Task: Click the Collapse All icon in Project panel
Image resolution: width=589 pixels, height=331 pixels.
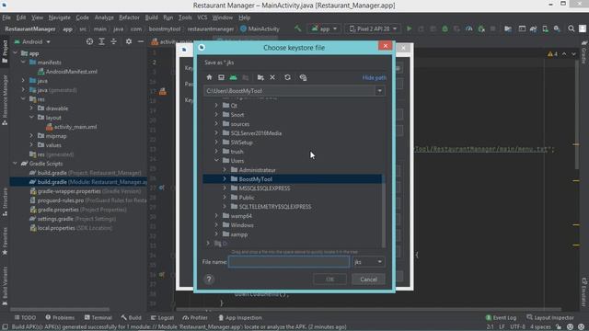Action: click(113, 41)
